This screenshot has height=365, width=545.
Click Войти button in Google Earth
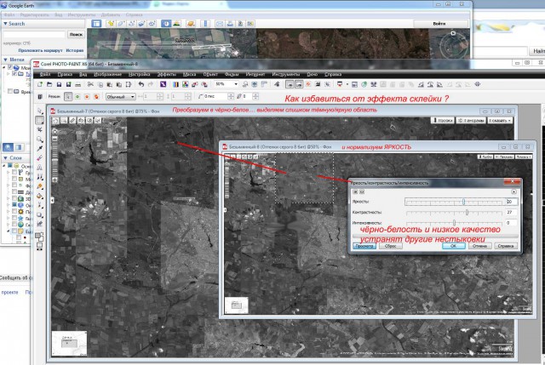click(439, 24)
